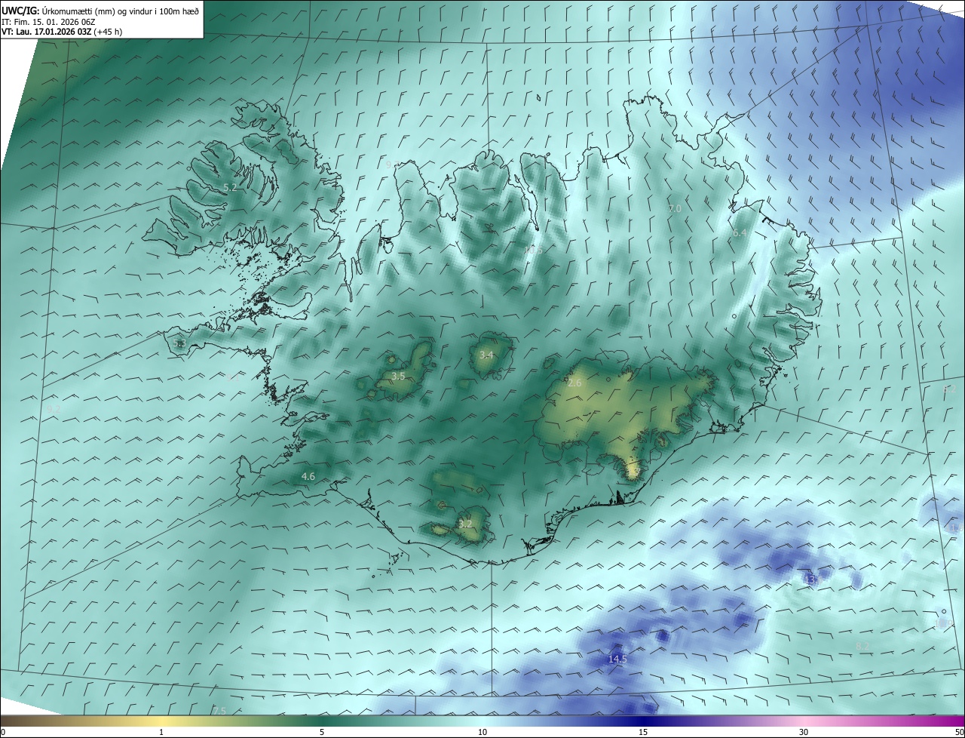
Task: Click the 9.2 value near the western edge
Action: 53,409
